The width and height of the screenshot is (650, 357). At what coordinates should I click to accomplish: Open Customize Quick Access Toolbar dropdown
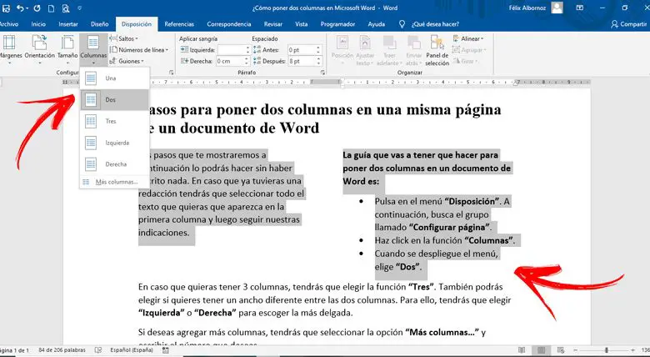pyautogui.click(x=80, y=8)
